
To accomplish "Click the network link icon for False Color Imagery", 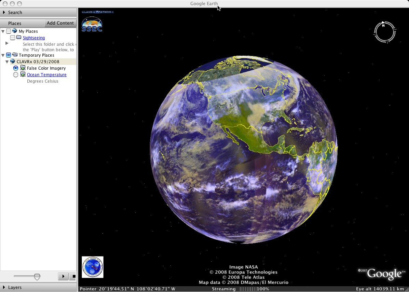I will (x=23, y=68).
